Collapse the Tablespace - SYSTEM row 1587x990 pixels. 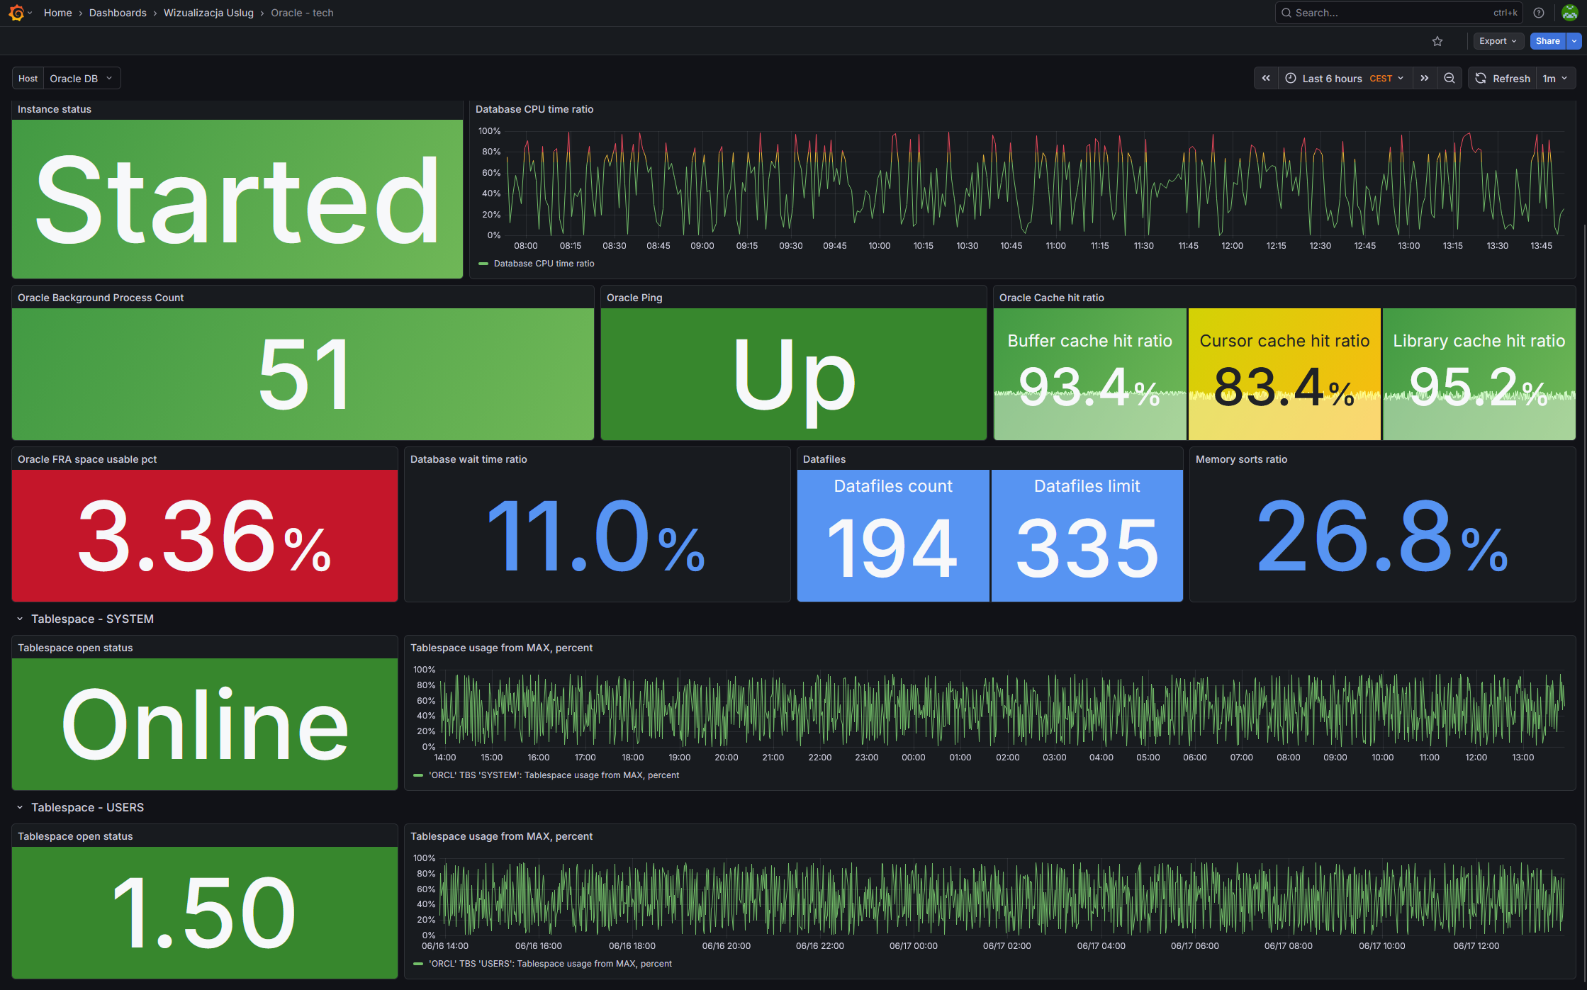coord(85,619)
